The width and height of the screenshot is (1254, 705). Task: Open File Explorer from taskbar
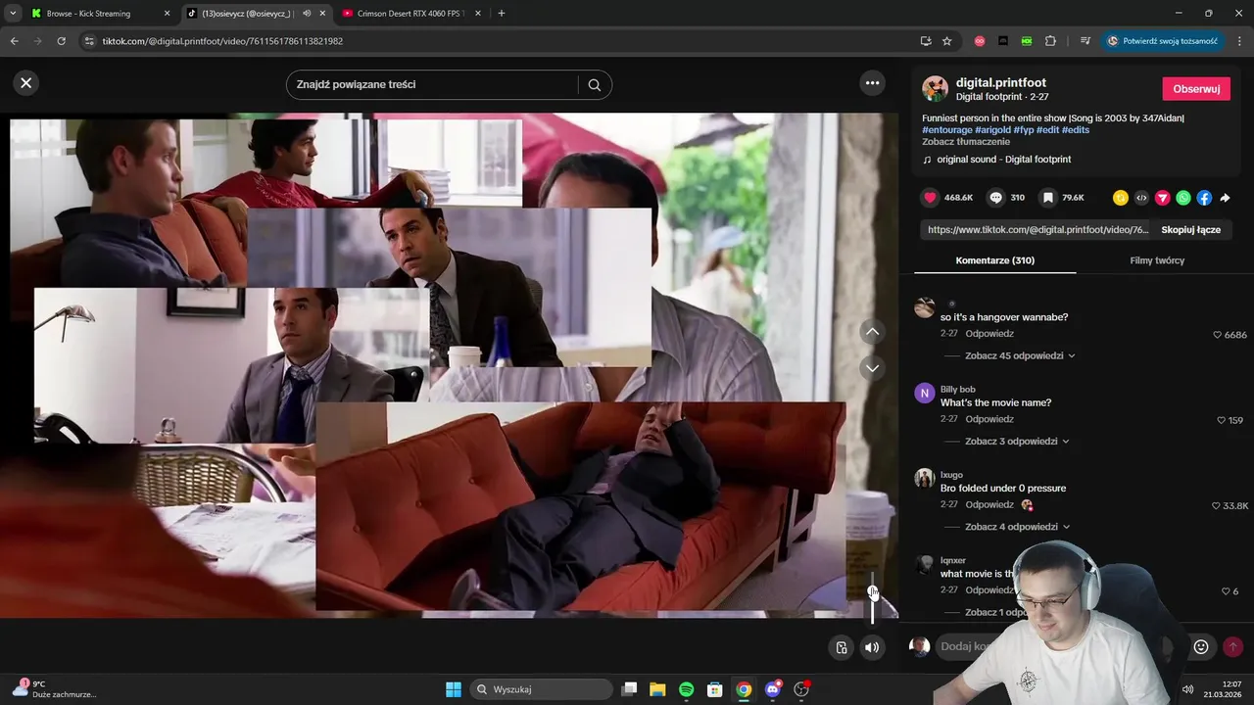point(657,689)
